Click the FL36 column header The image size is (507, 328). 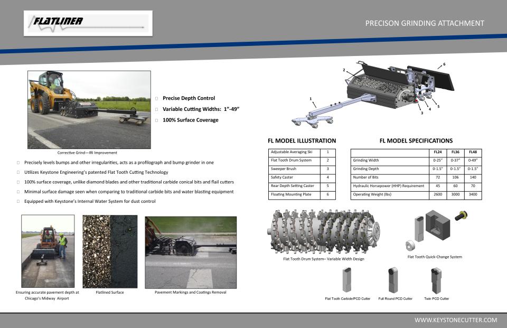coord(455,152)
